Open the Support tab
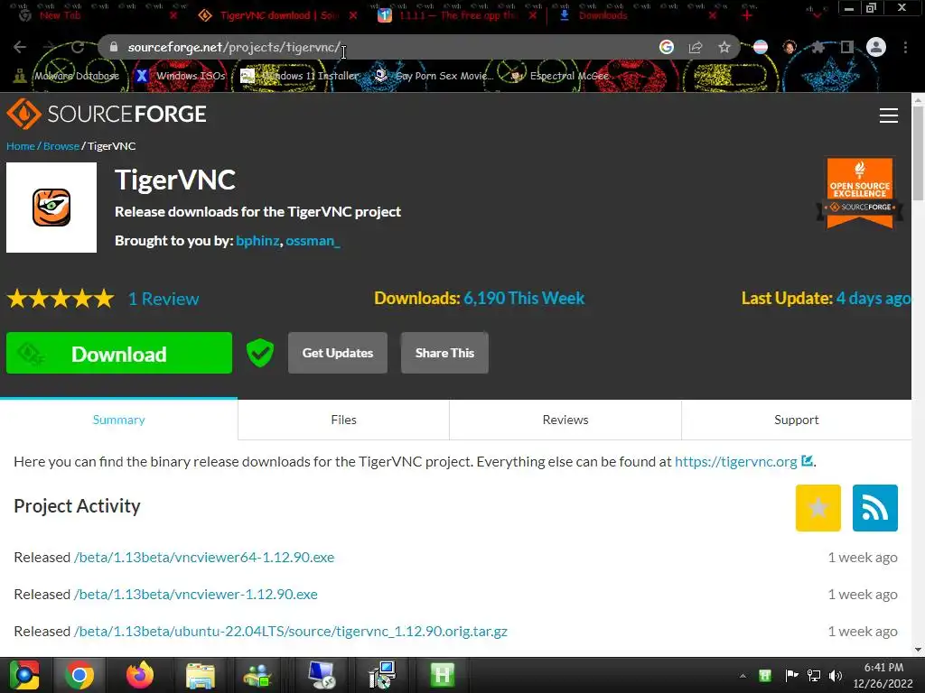This screenshot has height=693, width=925. pyautogui.click(x=797, y=420)
